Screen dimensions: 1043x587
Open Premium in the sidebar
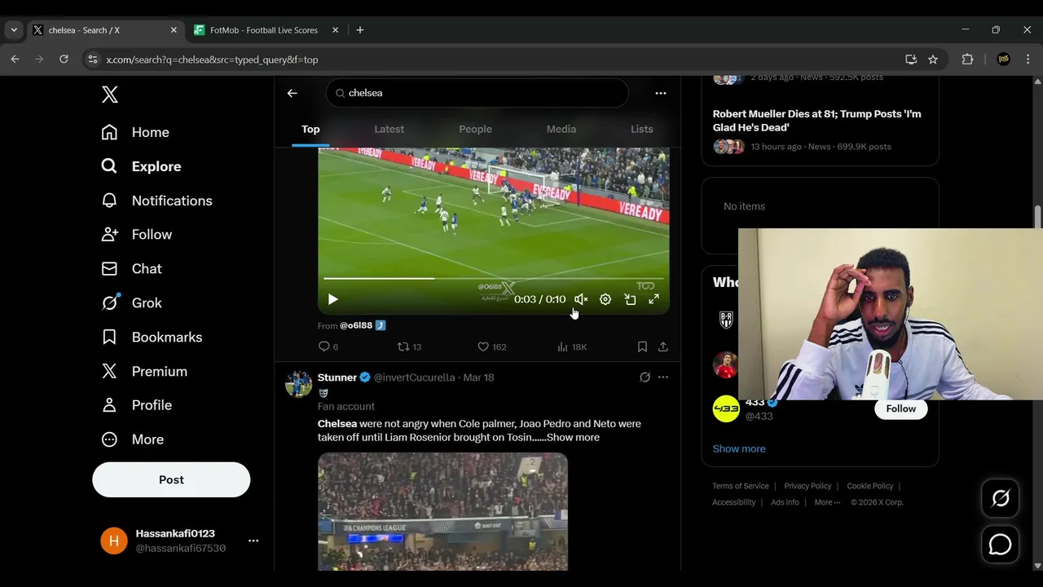[144, 371]
